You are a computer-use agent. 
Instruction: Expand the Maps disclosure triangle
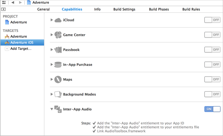tap(52, 79)
